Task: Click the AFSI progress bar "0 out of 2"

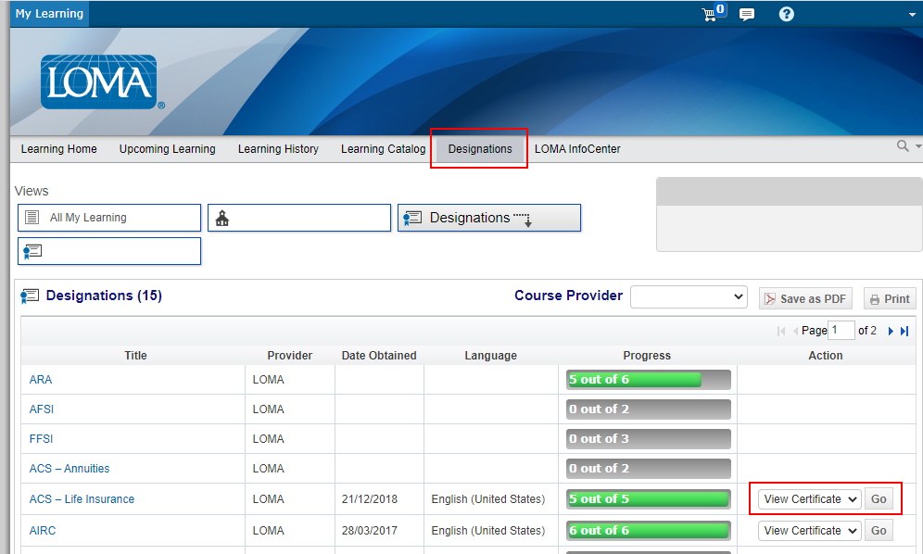Action: [x=648, y=409]
